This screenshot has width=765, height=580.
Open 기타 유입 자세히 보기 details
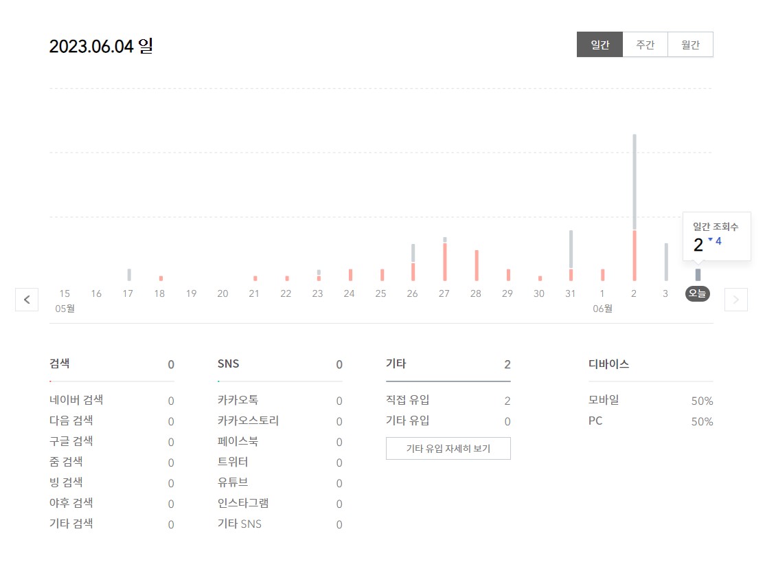(448, 448)
